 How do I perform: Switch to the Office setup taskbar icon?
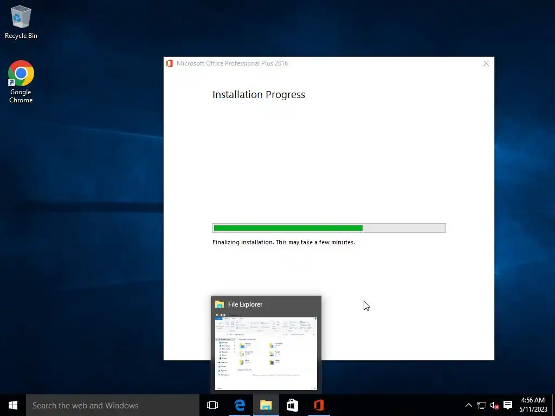point(319,405)
